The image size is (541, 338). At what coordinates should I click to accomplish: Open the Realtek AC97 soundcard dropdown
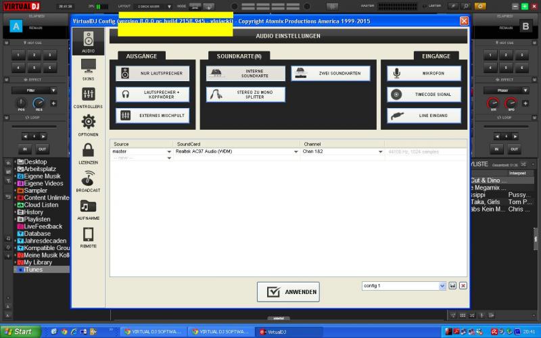pyautogui.click(x=296, y=151)
